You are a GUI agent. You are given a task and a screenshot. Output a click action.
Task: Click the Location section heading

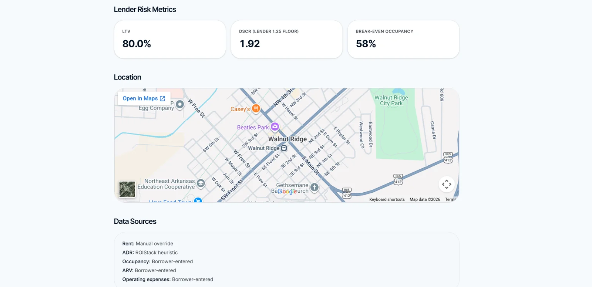point(127,77)
